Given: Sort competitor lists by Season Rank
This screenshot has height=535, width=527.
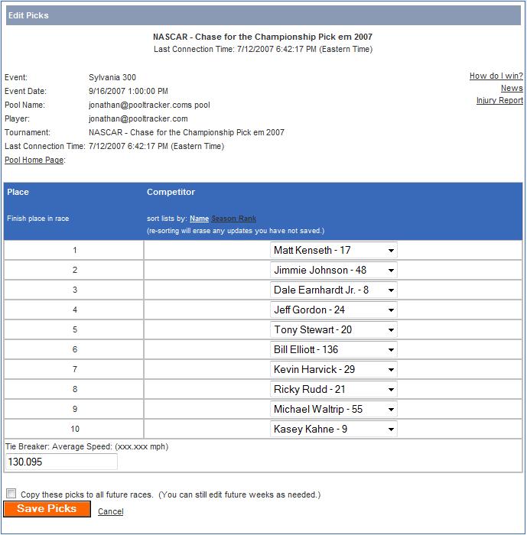Looking at the screenshot, I should click(233, 219).
